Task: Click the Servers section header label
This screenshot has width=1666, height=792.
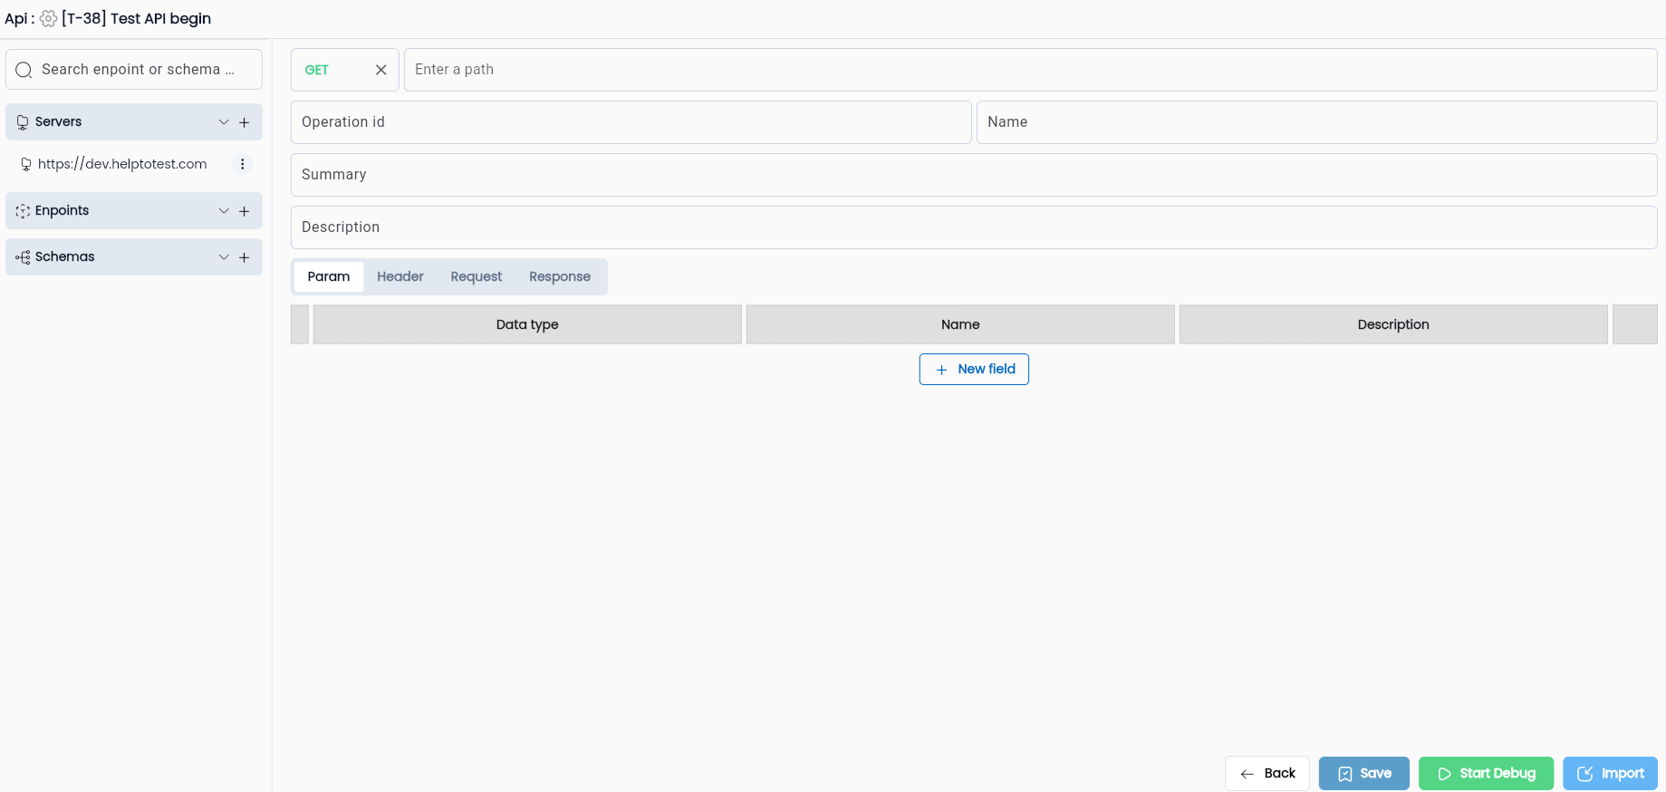Action: (58, 121)
